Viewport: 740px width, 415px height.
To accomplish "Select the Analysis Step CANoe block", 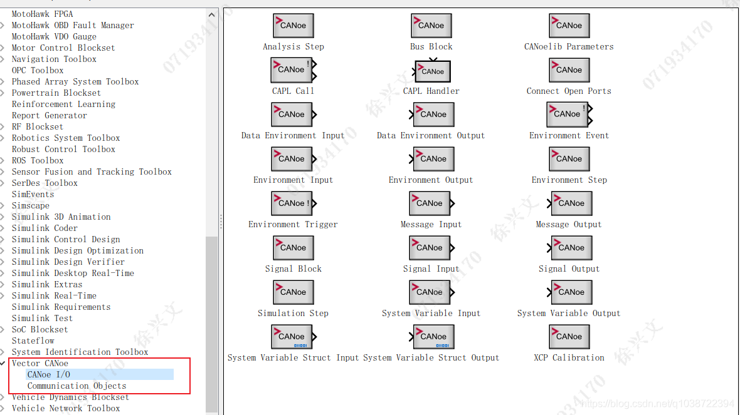I will pyautogui.click(x=293, y=26).
